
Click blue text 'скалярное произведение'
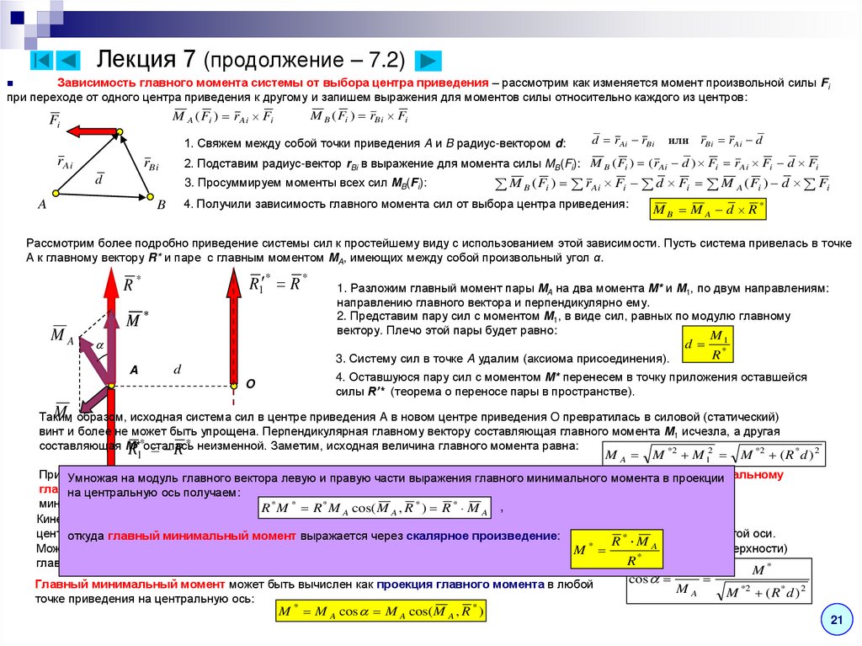[482, 536]
